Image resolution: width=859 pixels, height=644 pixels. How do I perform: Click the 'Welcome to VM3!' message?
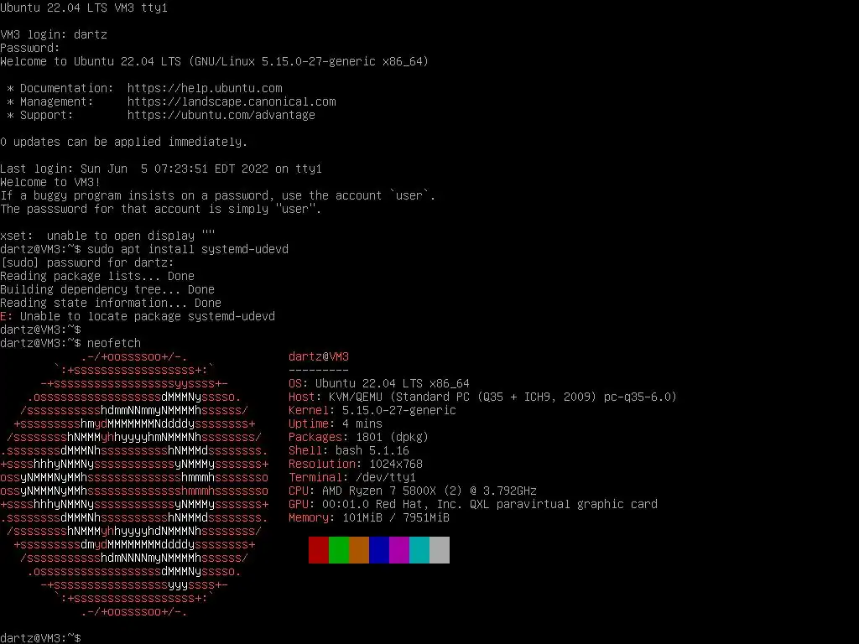50,182
